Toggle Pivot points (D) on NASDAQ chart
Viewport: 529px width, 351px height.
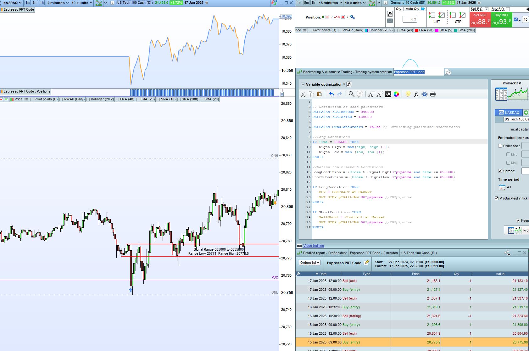pos(32,99)
